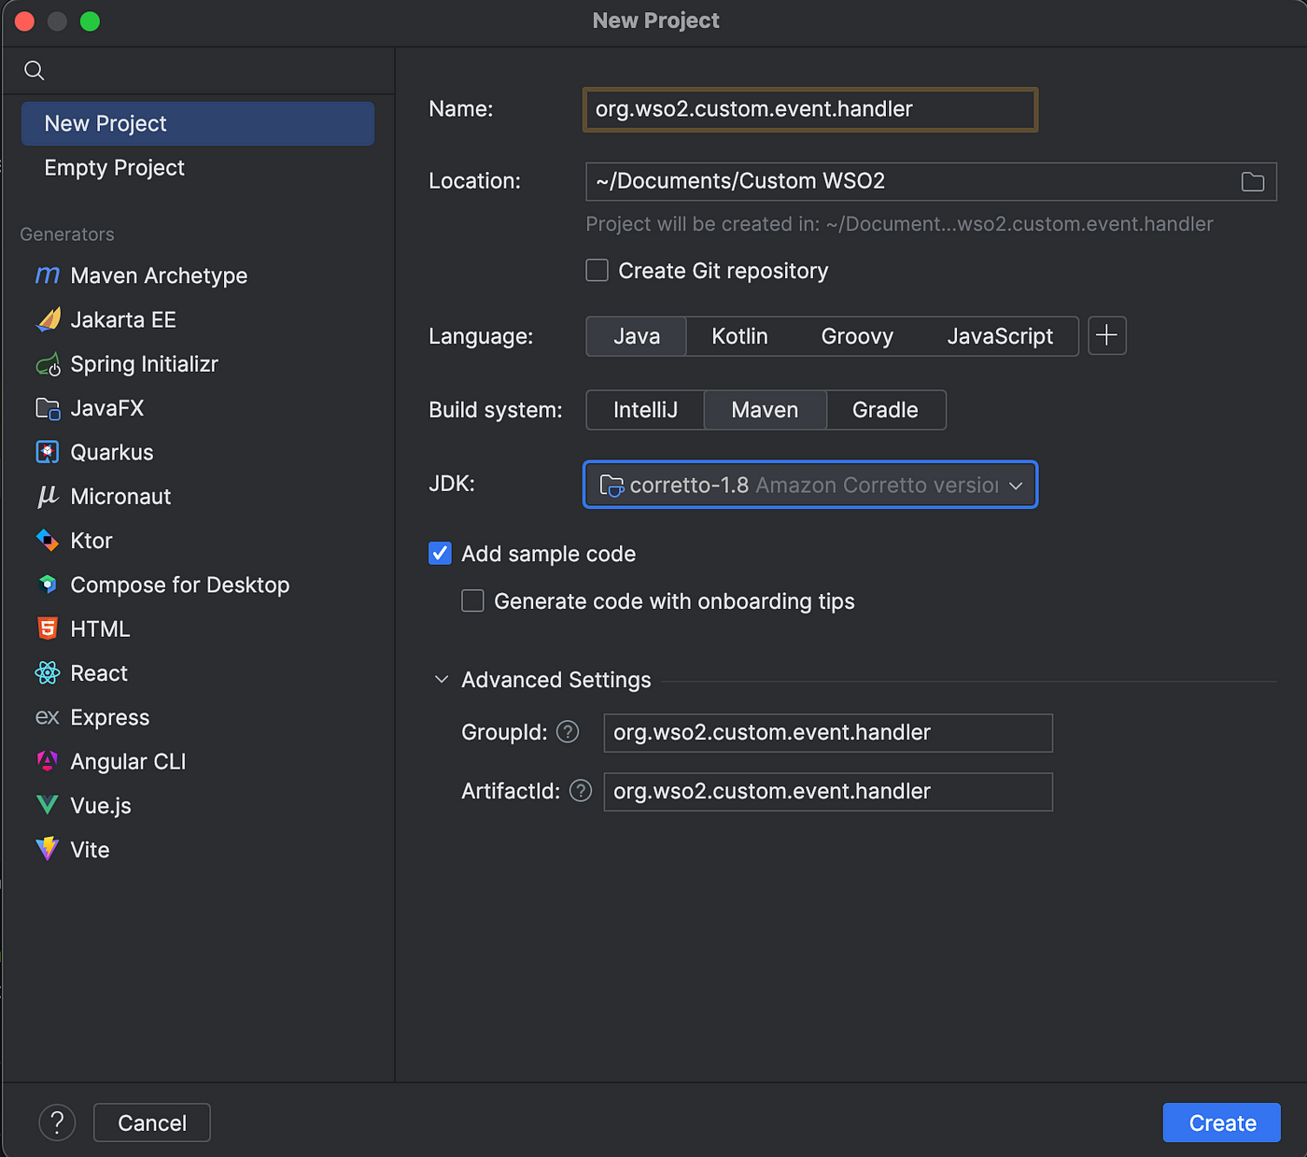Click the search magnifier icon
Image resolution: width=1307 pixels, height=1157 pixels.
tap(35, 70)
